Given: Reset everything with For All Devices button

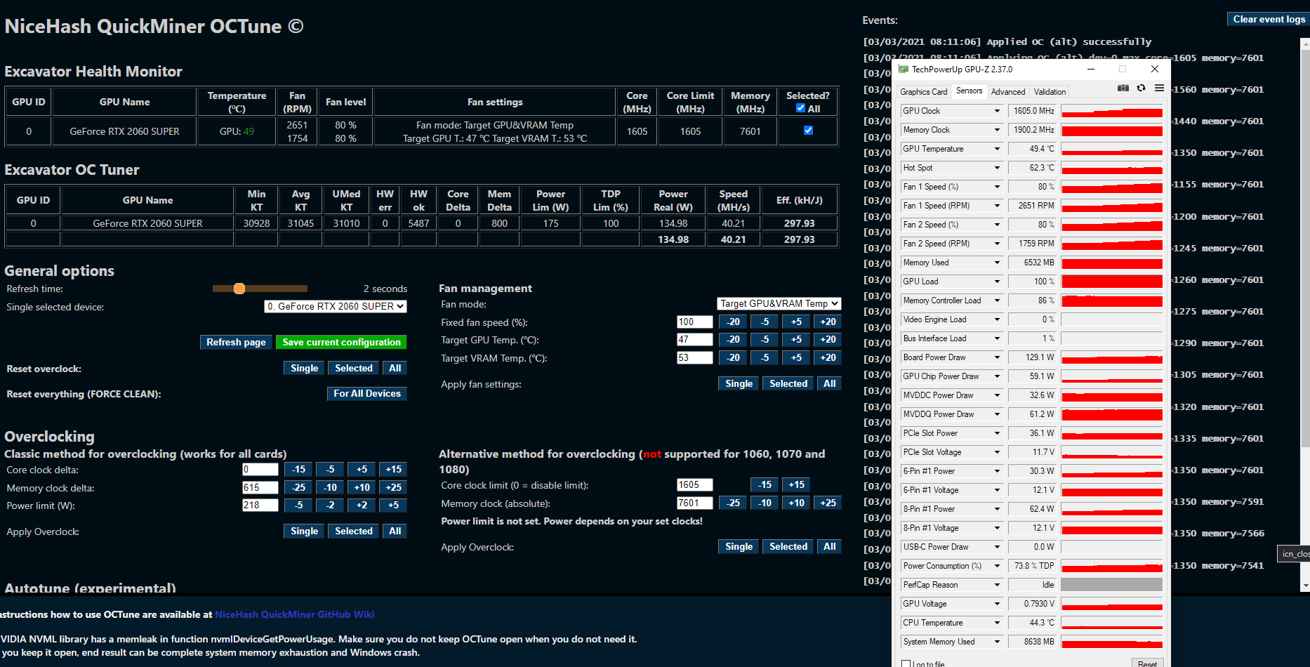Looking at the screenshot, I should [x=366, y=393].
